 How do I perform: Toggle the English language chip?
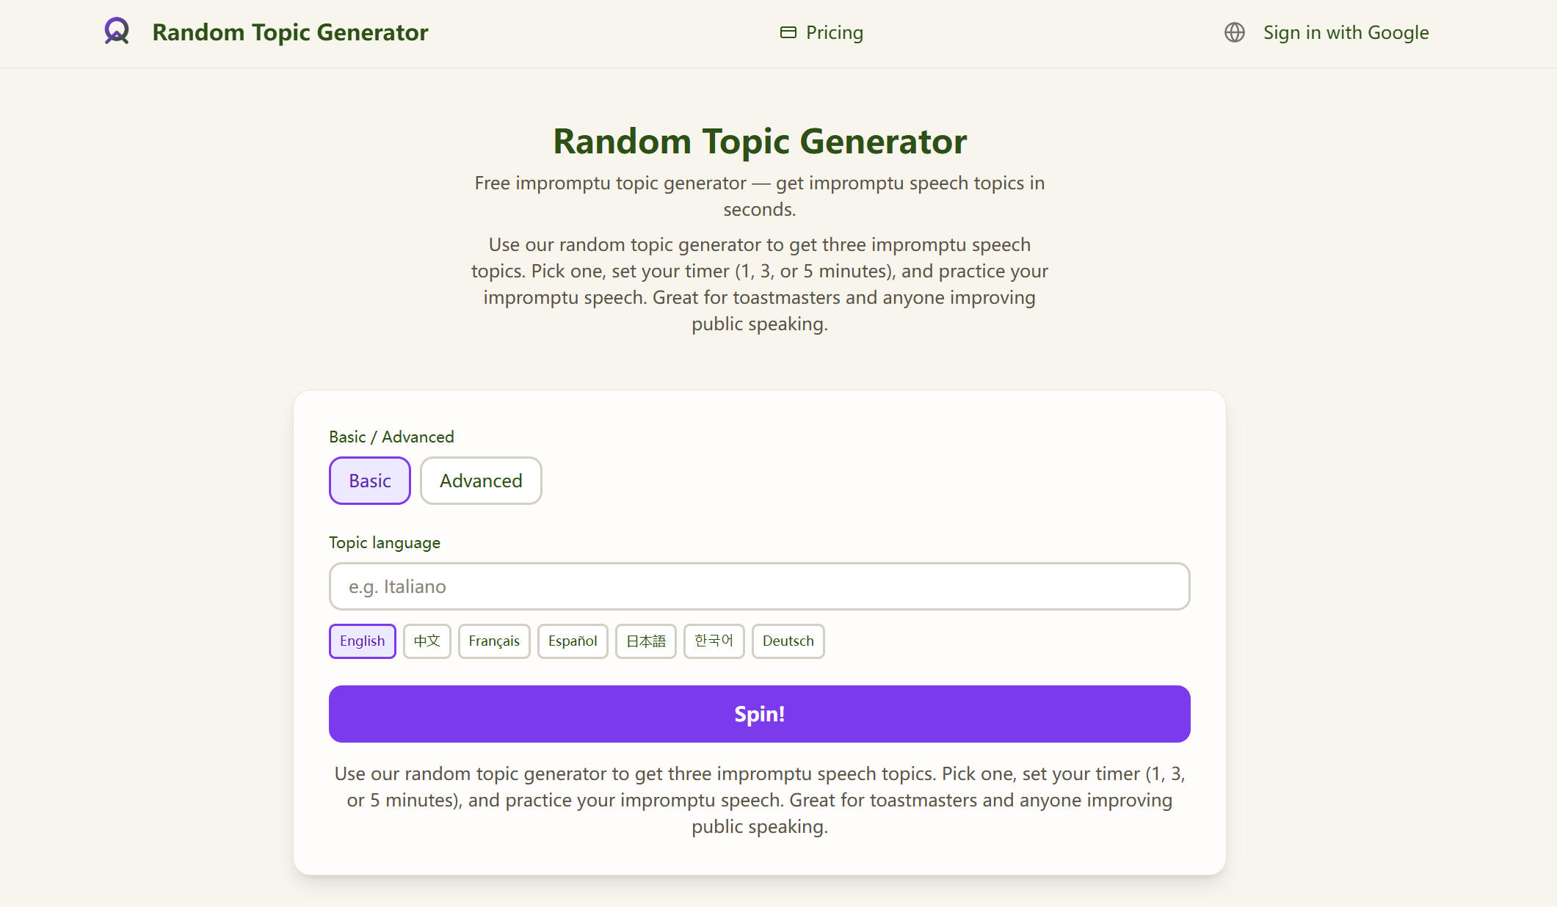(x=362, y=641)
